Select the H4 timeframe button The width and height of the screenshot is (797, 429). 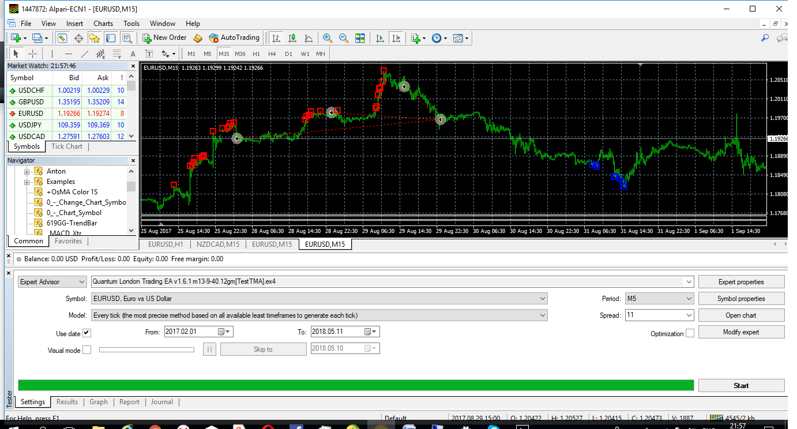point(272,54)
